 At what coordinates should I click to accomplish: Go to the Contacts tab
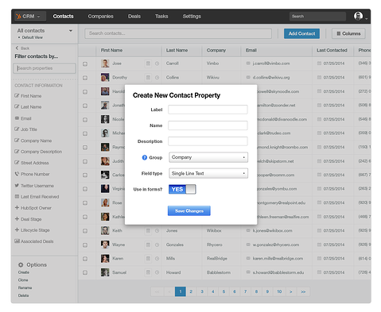click(x=63, y=17)
